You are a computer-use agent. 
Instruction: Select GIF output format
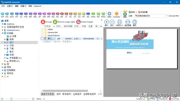click(x=40, y=15)
